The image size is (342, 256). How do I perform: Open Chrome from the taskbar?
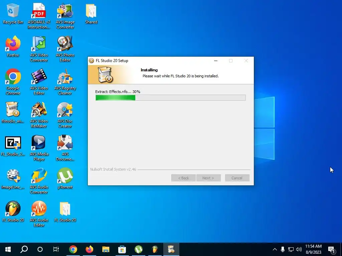click(x=73, y=249)
